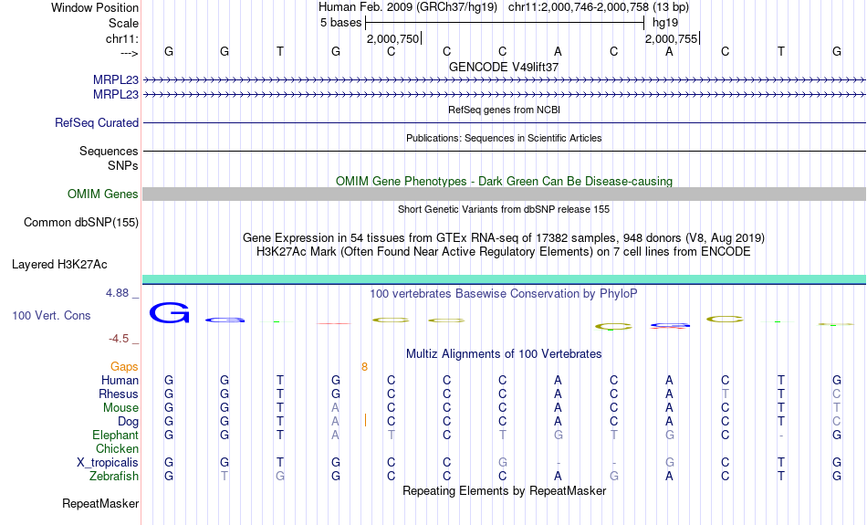Open the 100 Vert. Cons track label
The width and height of the screenshot is (867, 525).
click(51, 315)
